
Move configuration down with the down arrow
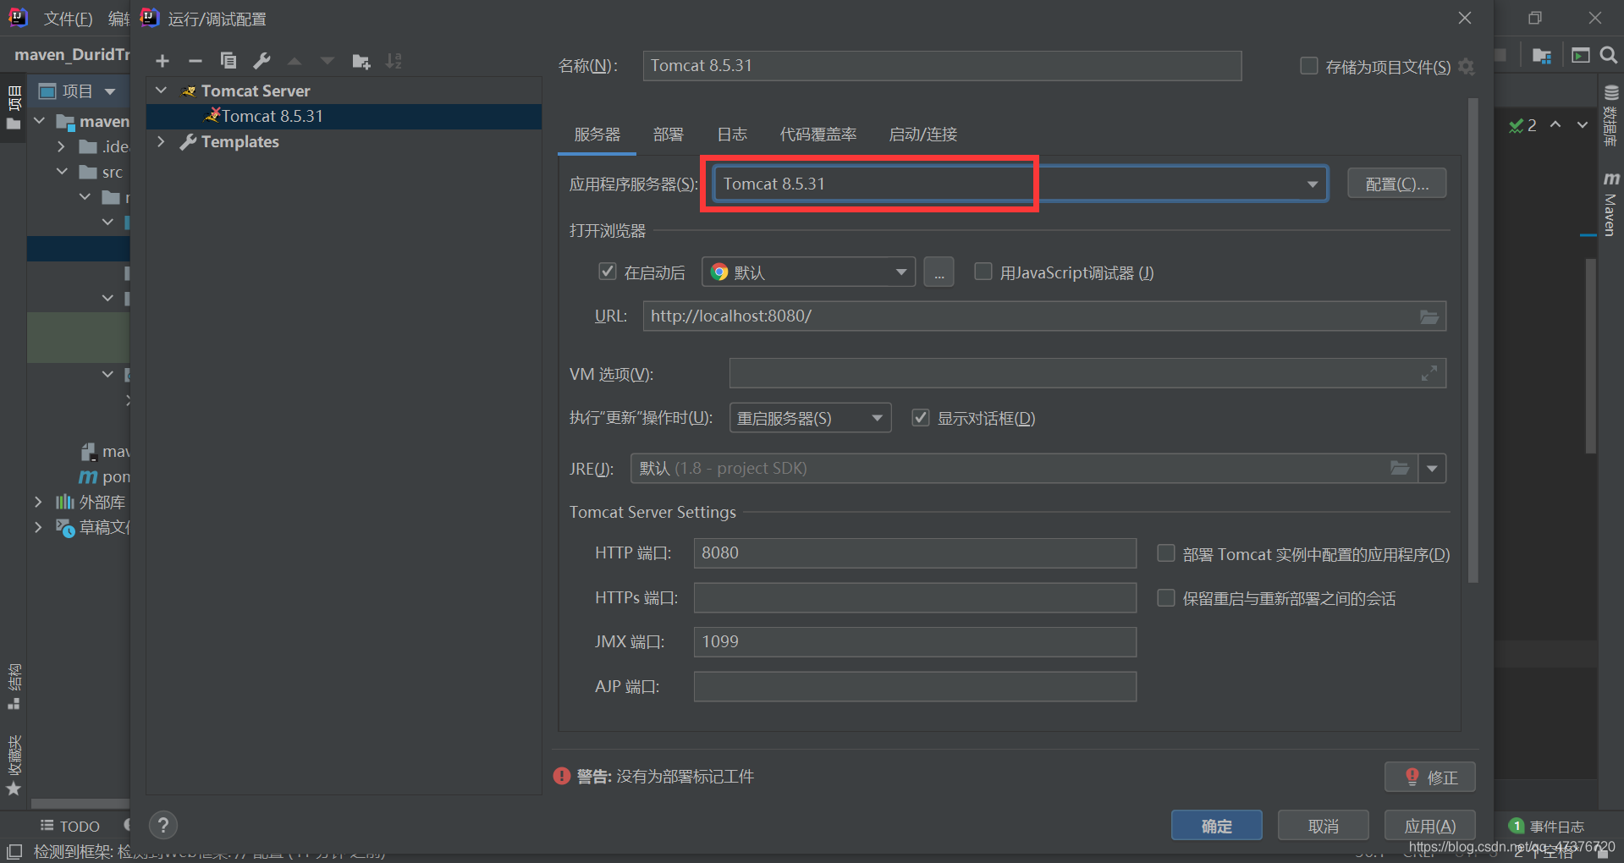(328, 61)
